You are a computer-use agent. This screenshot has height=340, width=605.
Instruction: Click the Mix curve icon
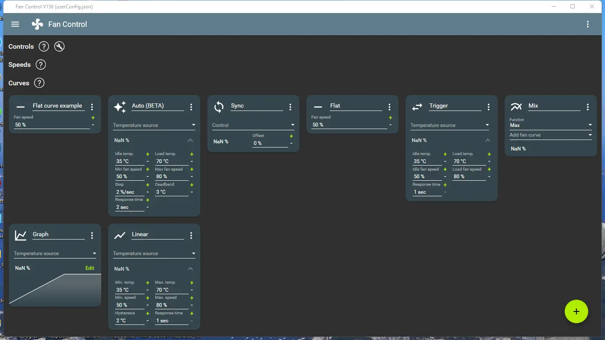point(516,107)
